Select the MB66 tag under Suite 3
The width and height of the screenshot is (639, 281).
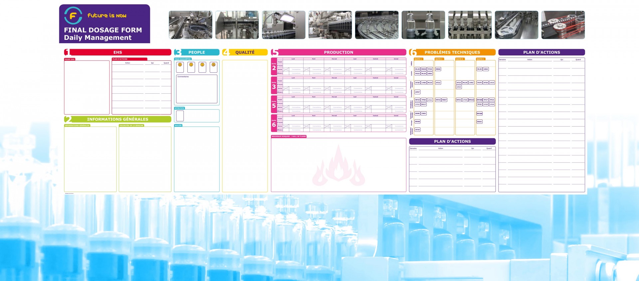[438, 69]
